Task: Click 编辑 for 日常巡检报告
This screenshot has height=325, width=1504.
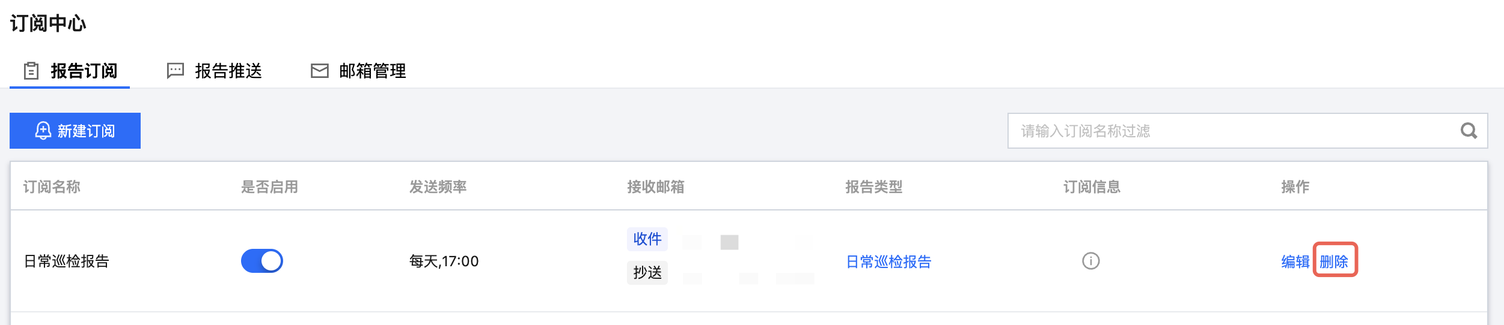Action: 1295,261
